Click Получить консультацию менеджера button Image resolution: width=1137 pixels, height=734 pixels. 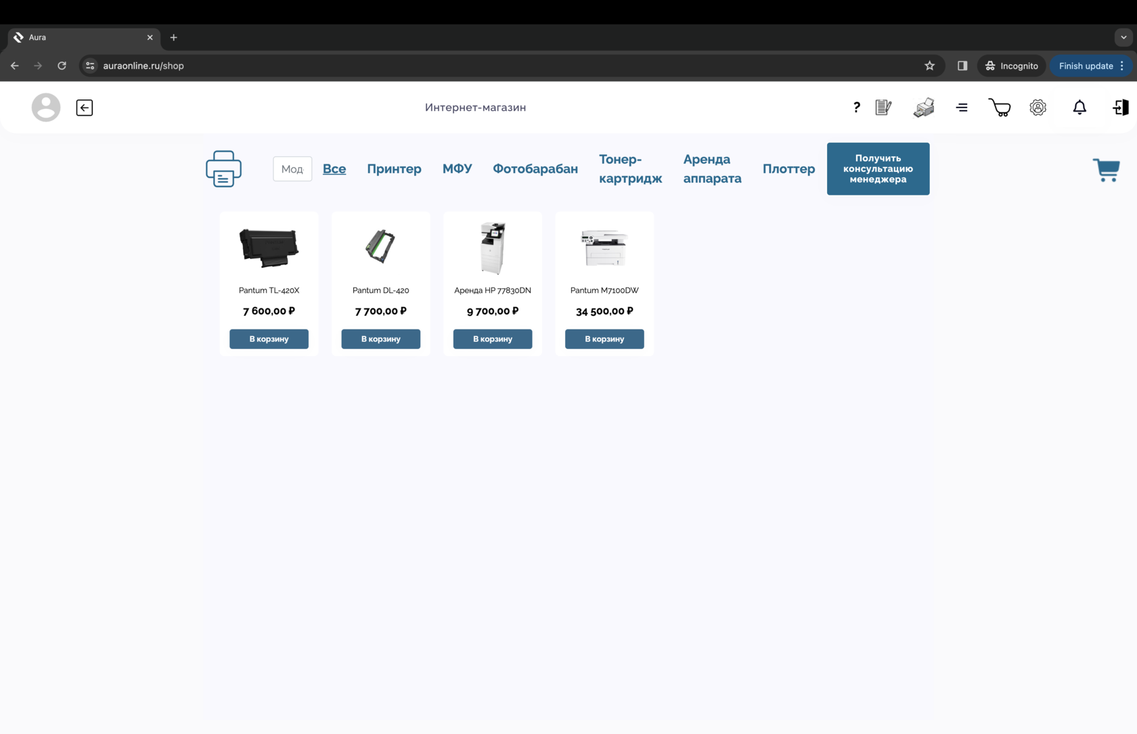878,169
